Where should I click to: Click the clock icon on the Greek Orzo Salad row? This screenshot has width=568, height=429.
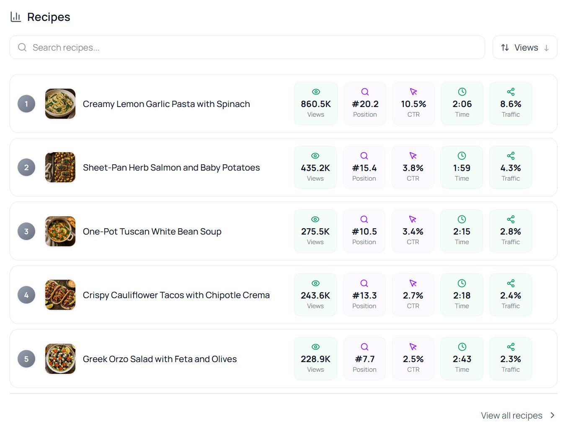click(462, 347)
